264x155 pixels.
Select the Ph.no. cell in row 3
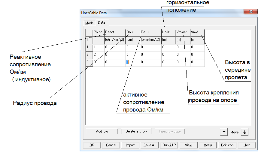click(99, 63)
